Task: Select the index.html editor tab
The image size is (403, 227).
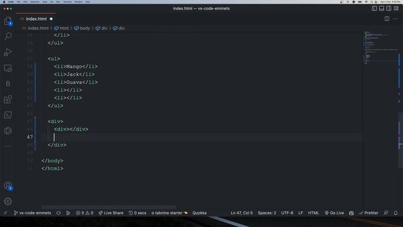Action: point(36,19)
